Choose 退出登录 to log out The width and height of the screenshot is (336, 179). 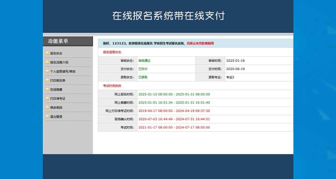click(56, 117)
